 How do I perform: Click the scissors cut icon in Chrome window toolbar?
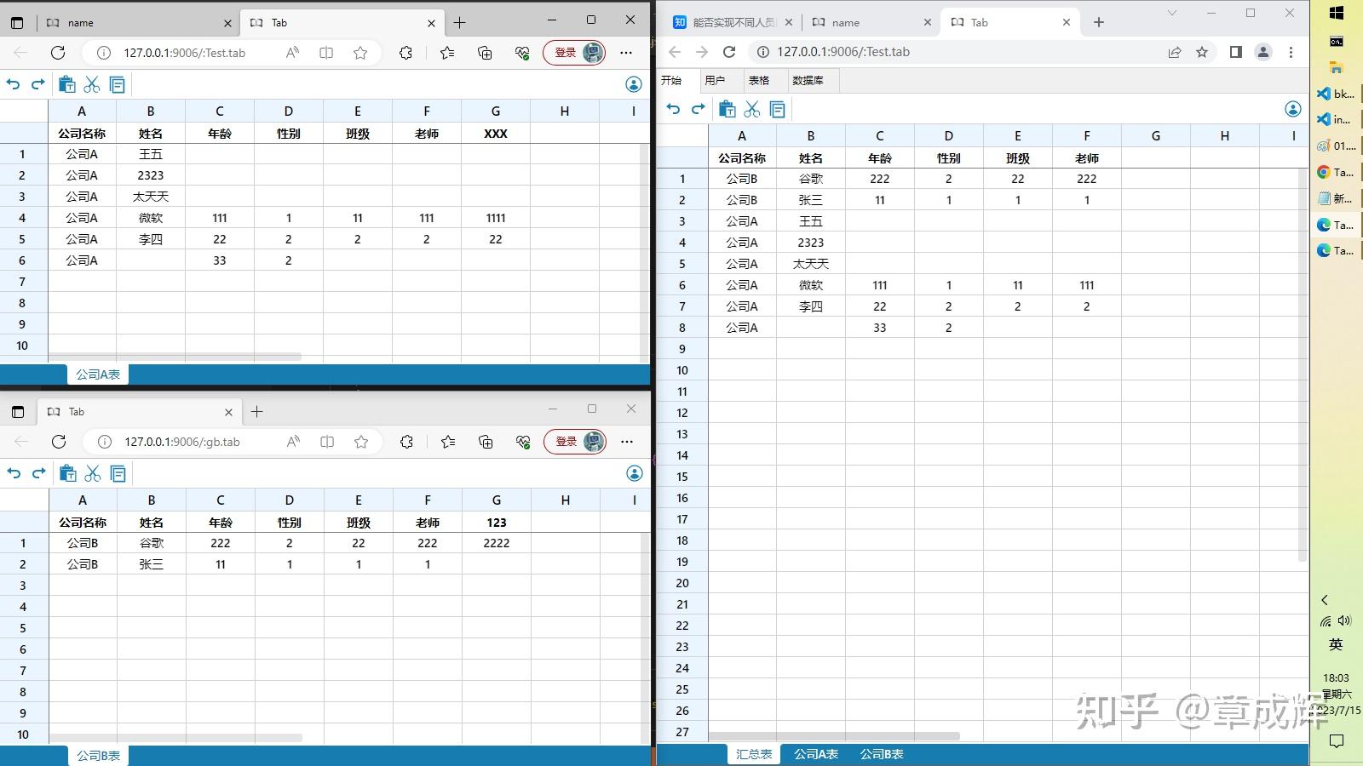pyautogui.click(x=751, y=109)
